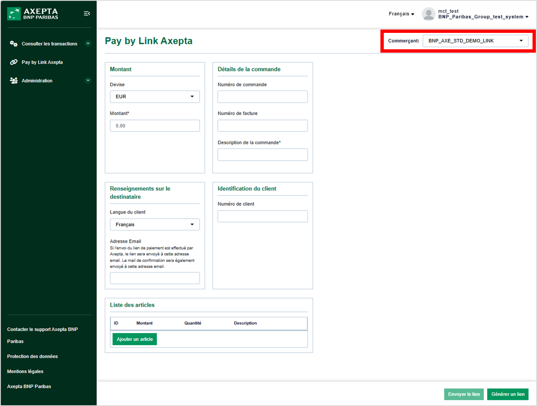Click the Axepta BNP Paribas logo
Viewport: 537px width, 406px height.
[x=33, y=14]
